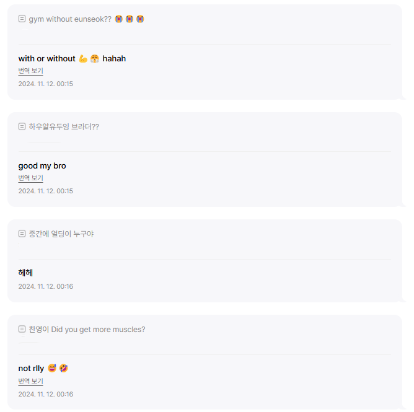This screenshot has height=412, width=414.
Task: Click the reply text 'good my bro'
Action: pos(42,165)
